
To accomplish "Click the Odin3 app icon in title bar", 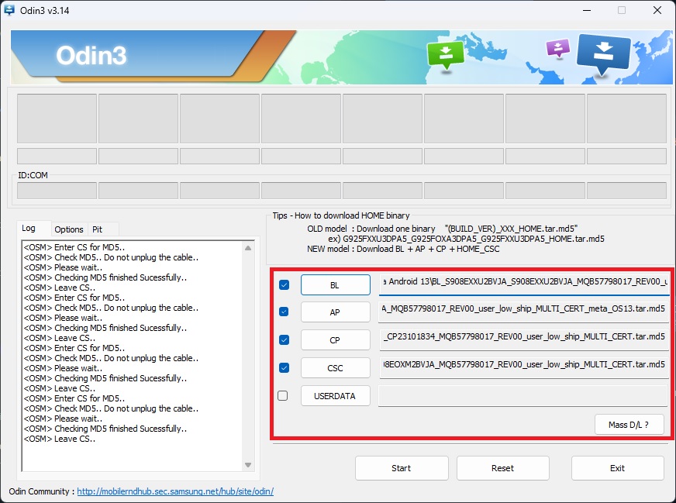I will 9,9.
